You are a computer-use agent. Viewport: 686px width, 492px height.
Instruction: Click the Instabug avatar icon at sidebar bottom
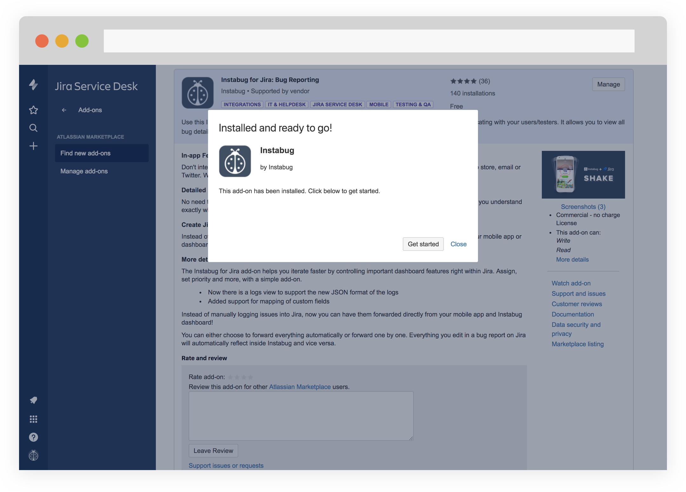[x=33, y=455]
